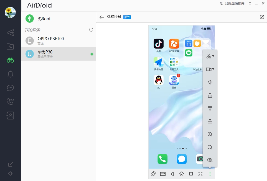Open the screen recording camera dropdown
Image resolution: width=267 pixels, height=181 pixels.
pos(210,69)
